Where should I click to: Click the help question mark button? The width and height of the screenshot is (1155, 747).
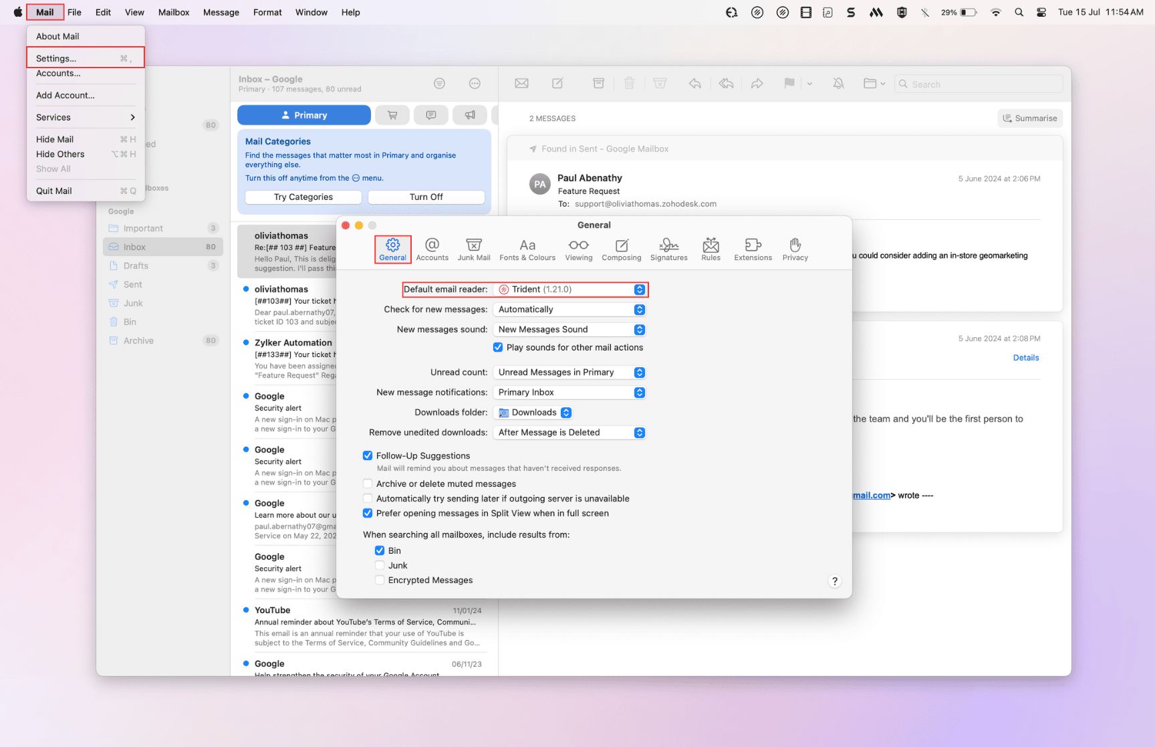click(x=834, y=581)
